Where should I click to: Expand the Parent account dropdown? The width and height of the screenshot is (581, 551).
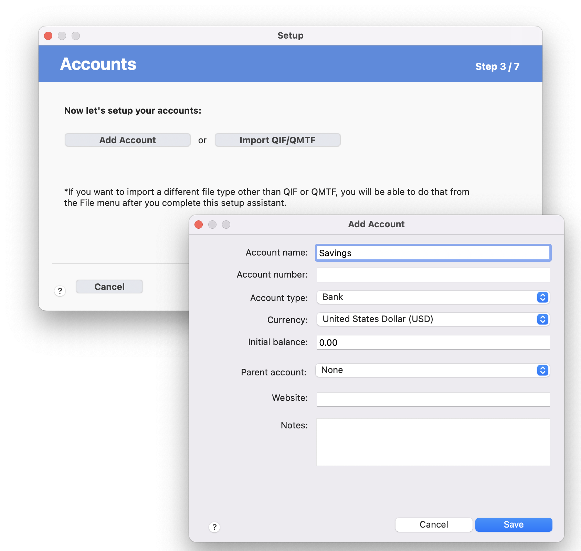coord(432,370)
